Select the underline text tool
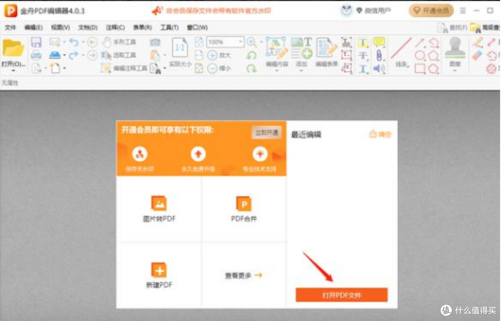 click(363, 68)
